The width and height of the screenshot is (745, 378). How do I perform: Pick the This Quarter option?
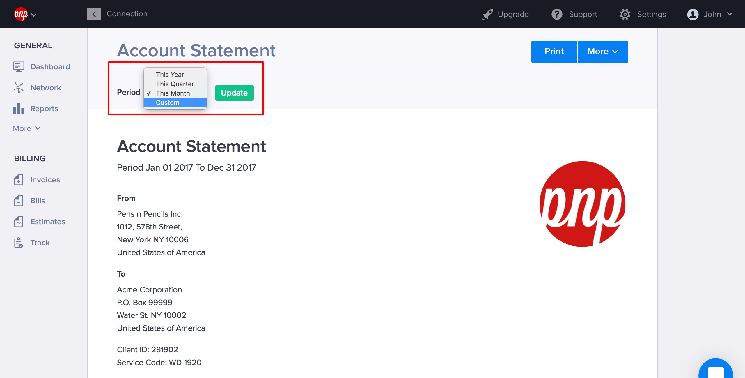(175, 84)
